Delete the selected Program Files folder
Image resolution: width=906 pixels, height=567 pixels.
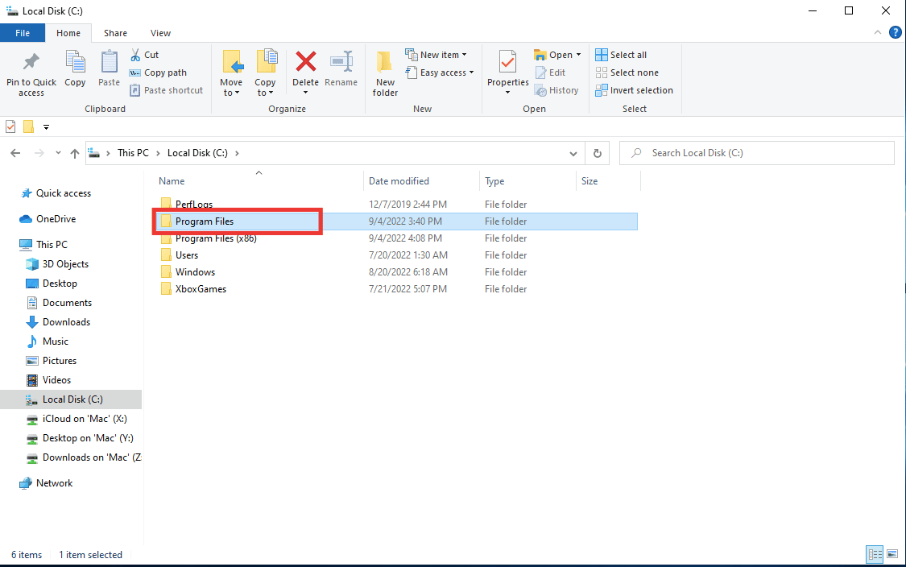tap(306, 71)
